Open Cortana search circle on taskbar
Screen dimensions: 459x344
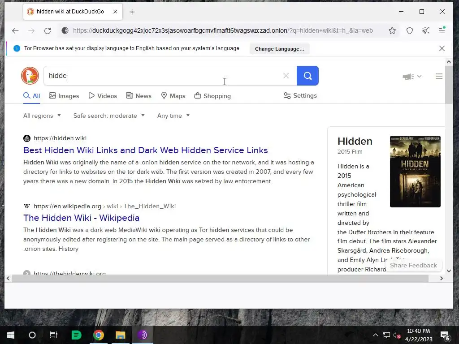tap(32, 335)
